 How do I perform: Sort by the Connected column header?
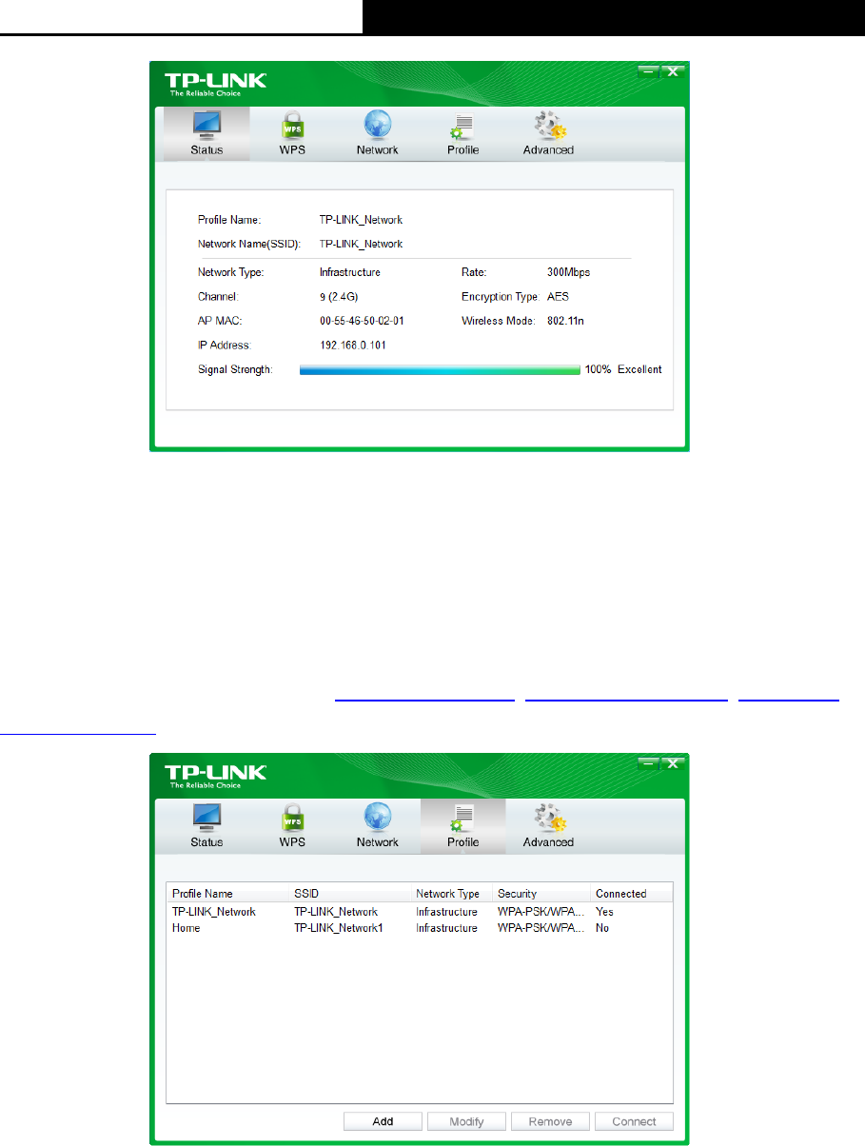click(x=632, y=894)
